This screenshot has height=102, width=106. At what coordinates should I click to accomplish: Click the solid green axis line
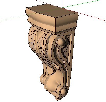(80, 4)
